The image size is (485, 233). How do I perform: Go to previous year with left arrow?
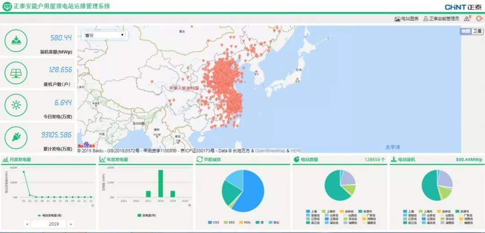[28, 224]
